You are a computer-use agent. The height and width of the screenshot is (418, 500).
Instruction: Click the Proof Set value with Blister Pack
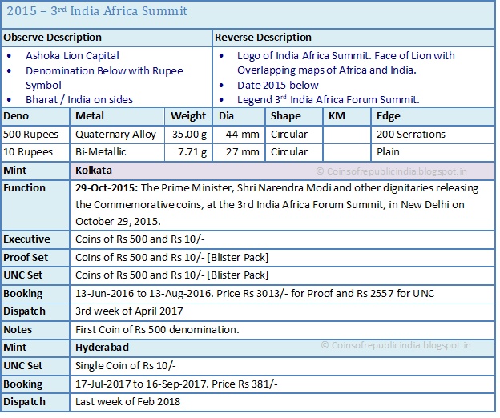(x=171, y=257)
